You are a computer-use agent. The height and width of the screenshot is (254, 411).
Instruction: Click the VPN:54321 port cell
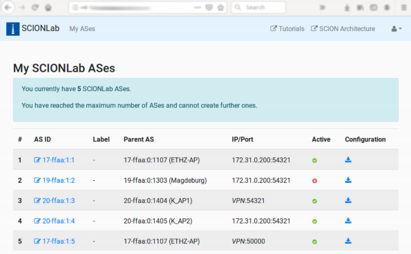248,201
